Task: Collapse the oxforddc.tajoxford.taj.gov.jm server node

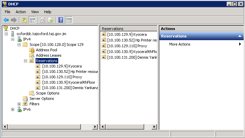Action: (6, 34)
